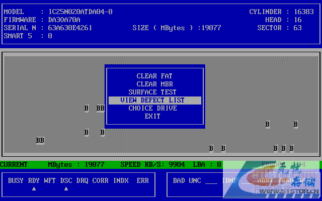The height and width of the screenshot is (201, 322).
Task: Choose the CLEAR MBR menu entry
Action: pyautogui.click(x=154, y=84)
